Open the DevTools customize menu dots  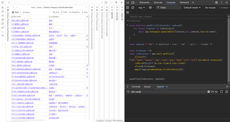coord(222,2)
